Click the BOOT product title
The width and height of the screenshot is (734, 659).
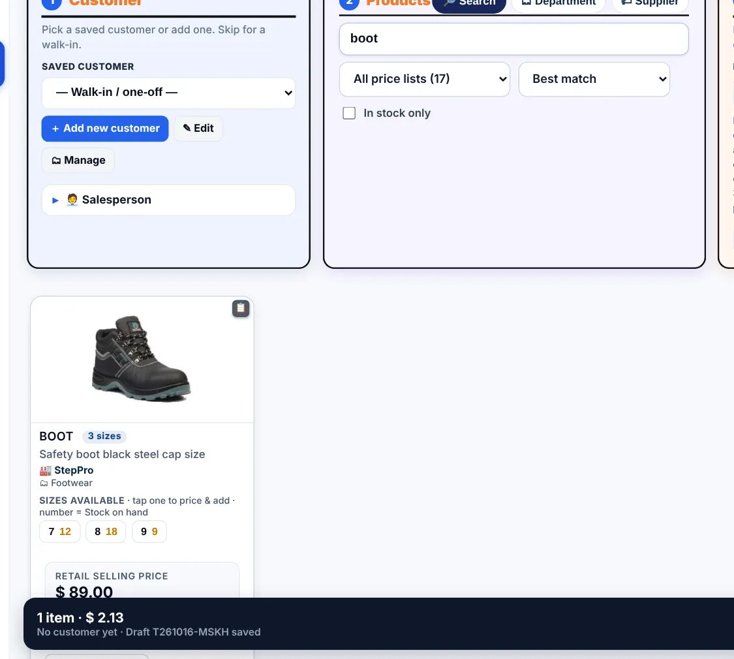[56, 437]
